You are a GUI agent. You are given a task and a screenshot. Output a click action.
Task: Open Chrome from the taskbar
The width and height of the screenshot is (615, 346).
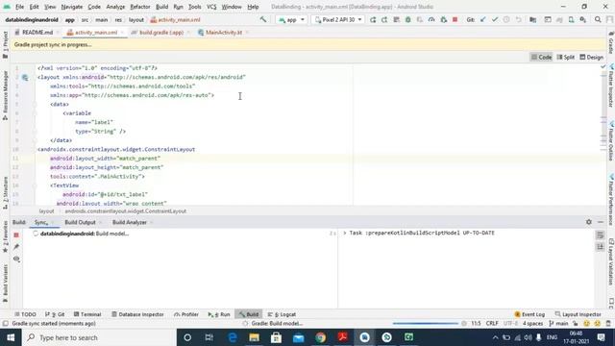pyautogui.click(x=320, y=337)
